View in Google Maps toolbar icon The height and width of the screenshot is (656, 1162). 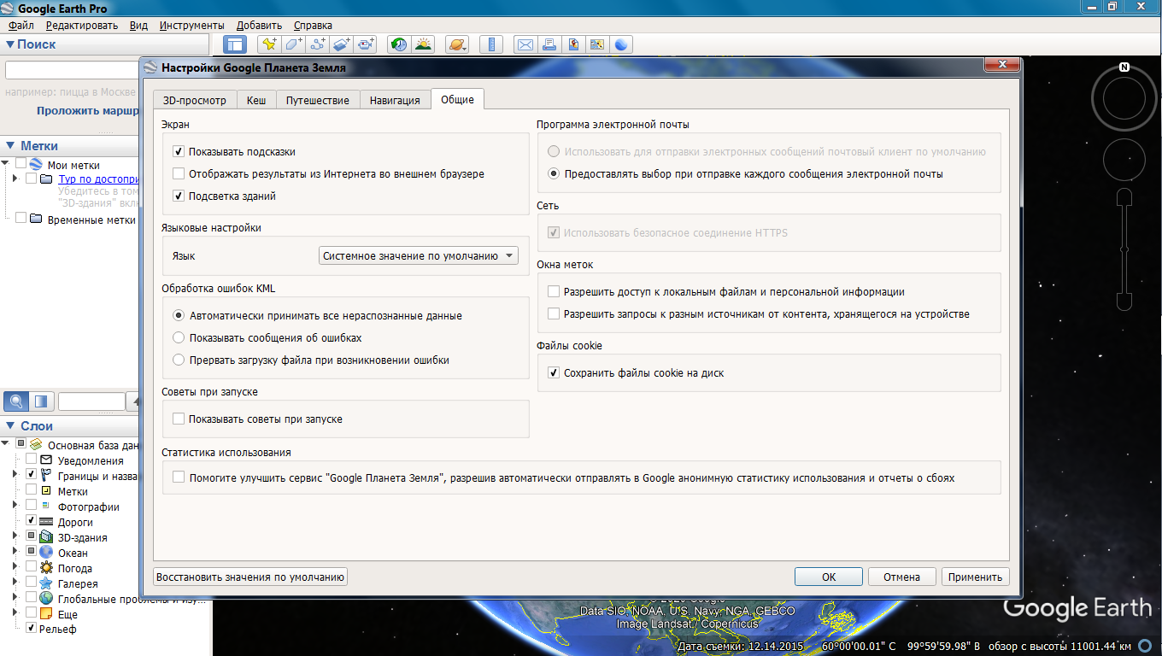[597, 44]
